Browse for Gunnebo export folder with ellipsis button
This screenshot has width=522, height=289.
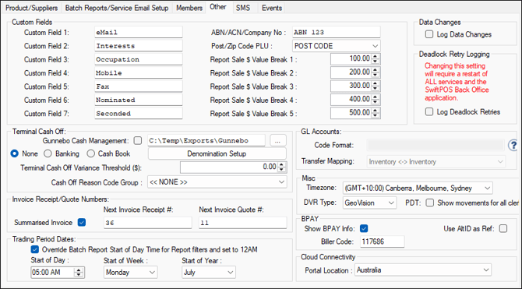click(x=278, y=140)
